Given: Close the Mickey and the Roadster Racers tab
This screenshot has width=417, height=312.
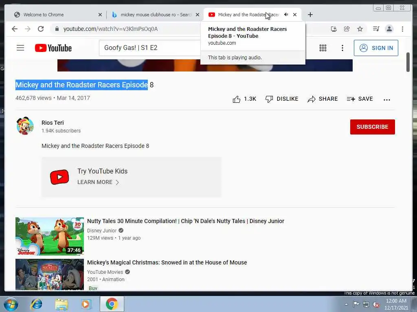Looking at the screenshot, I should pos(295,15).
